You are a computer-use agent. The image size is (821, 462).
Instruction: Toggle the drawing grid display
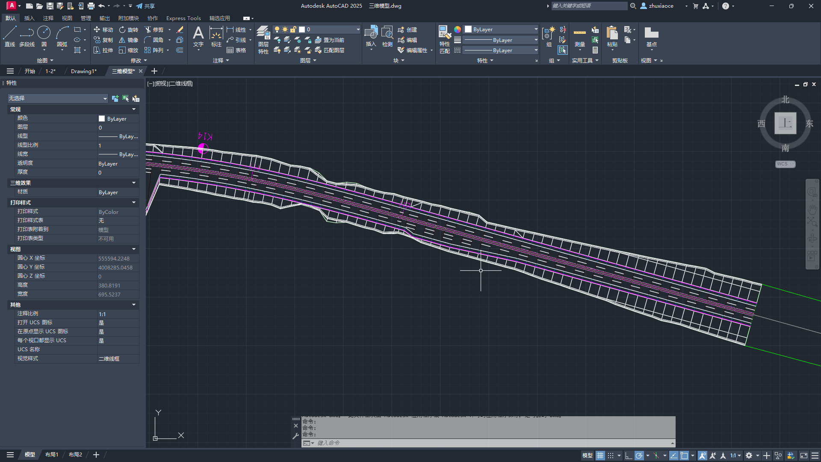[600, 456]
